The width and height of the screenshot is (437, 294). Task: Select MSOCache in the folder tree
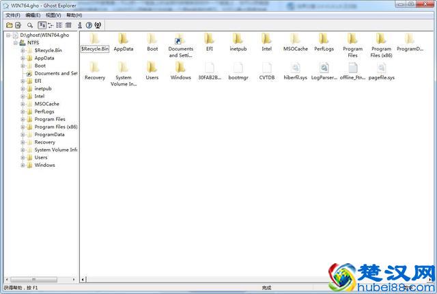tap(46, 104)
